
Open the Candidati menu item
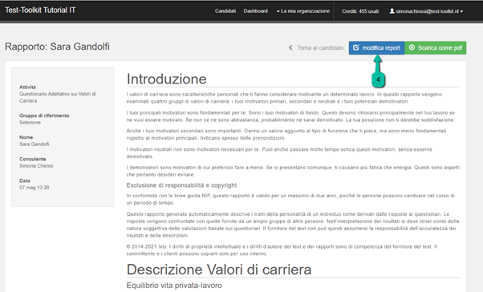click(x=225, y=11)
